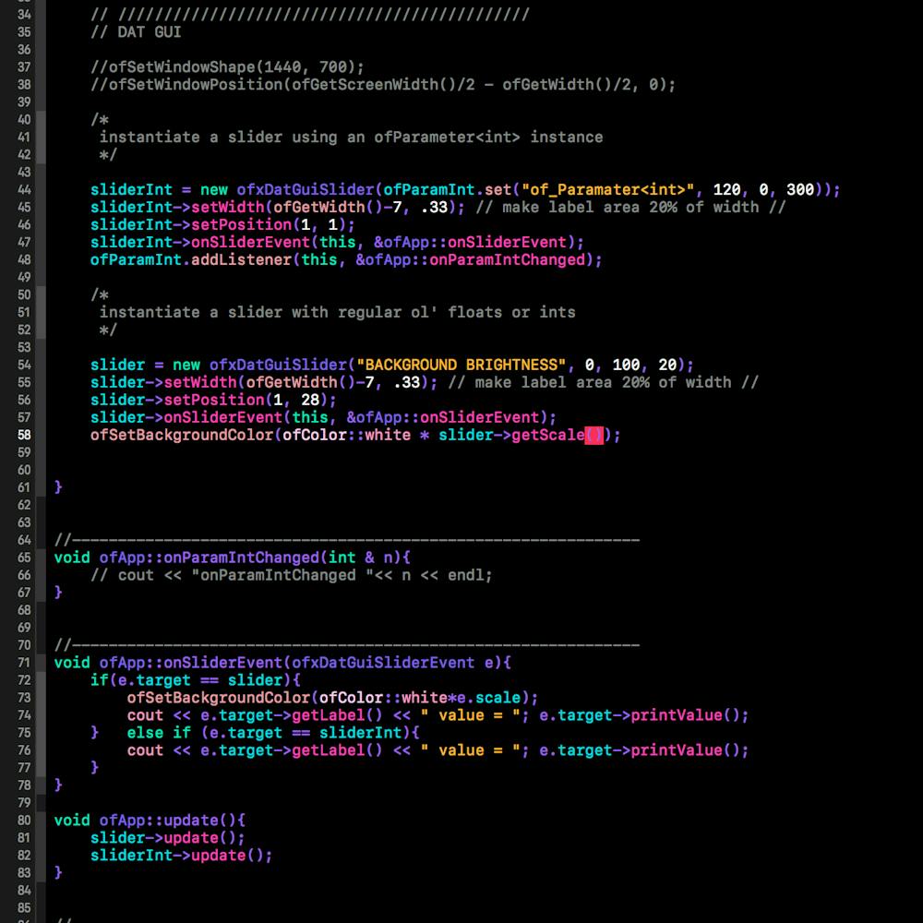
Task: Click the keyword new on line 54
Action: 190,365
